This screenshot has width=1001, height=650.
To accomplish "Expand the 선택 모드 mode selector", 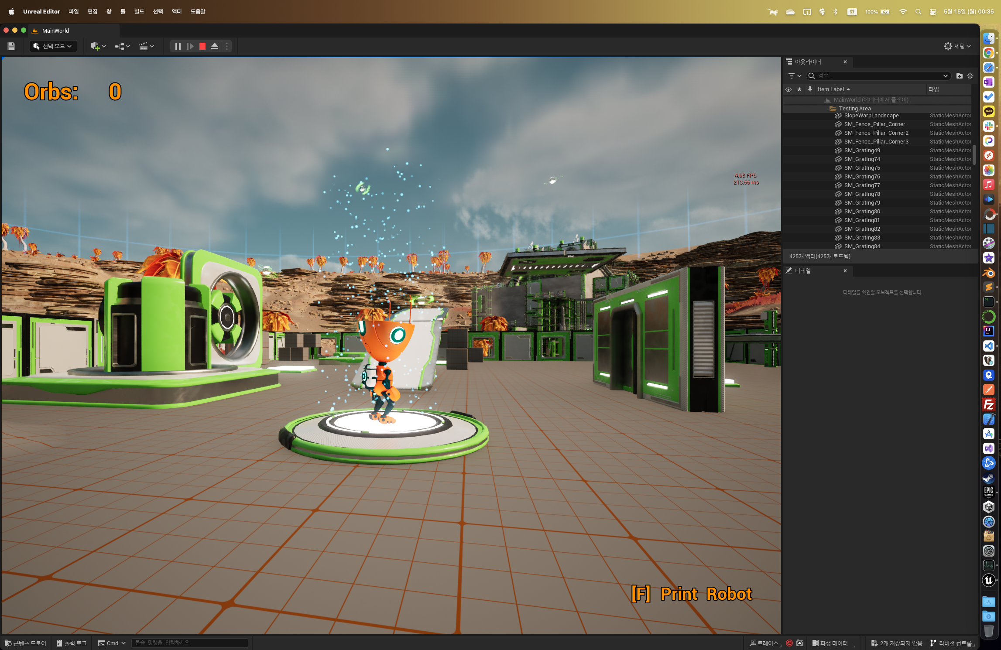I will [53, 46].
